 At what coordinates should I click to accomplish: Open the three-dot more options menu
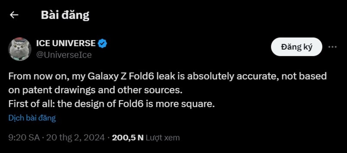click(x=332, y=47)
